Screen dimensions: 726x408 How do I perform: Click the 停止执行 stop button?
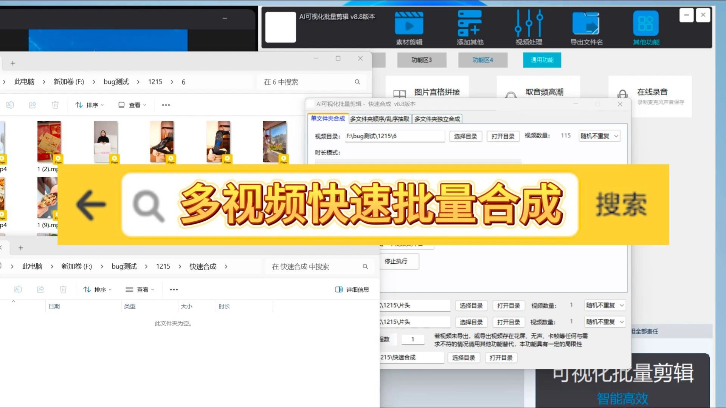click(x=399, y=261)
